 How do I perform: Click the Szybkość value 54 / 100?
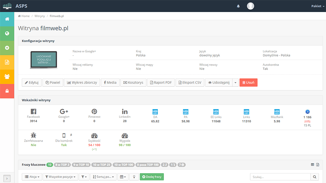click(x=94, y=145)
